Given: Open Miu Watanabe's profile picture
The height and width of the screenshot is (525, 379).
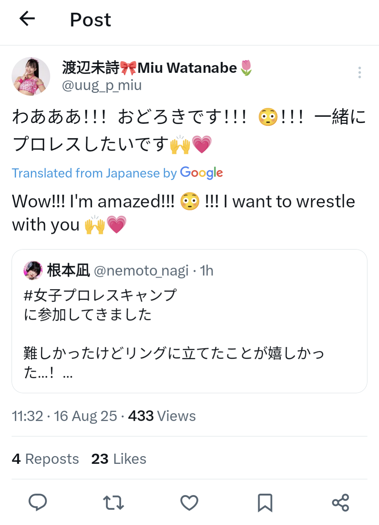Looking at the screenshot, I should click(31, 76).
